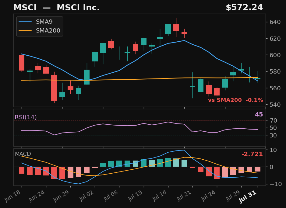
Task: Click the MACD axis label 10
Action: pyautogui.click(x=274, y=150)
